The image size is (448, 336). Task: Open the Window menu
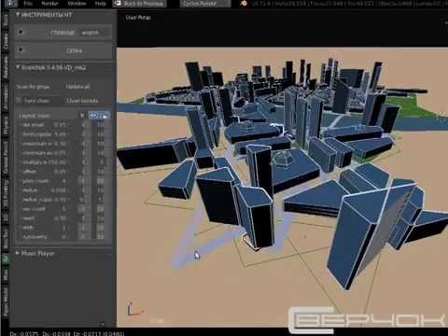[77, 4]
